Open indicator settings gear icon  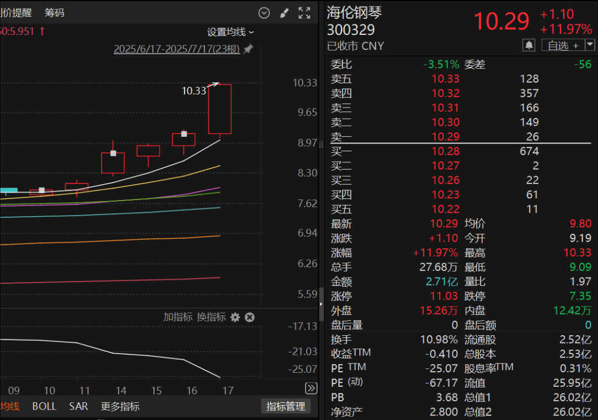coord(235,317)
